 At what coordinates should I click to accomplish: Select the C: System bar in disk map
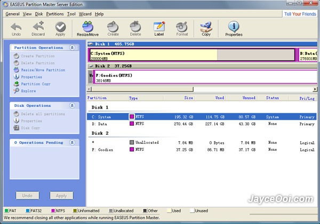pyautogui.click(x=192, y=55)
